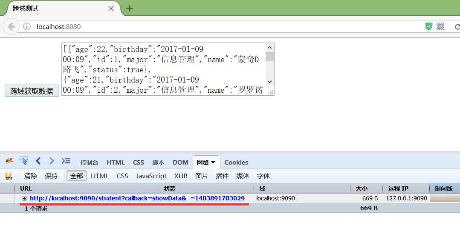Screen dimensions: 460x231
Task: Sort by the URL column header
Action: click(26, 188)
